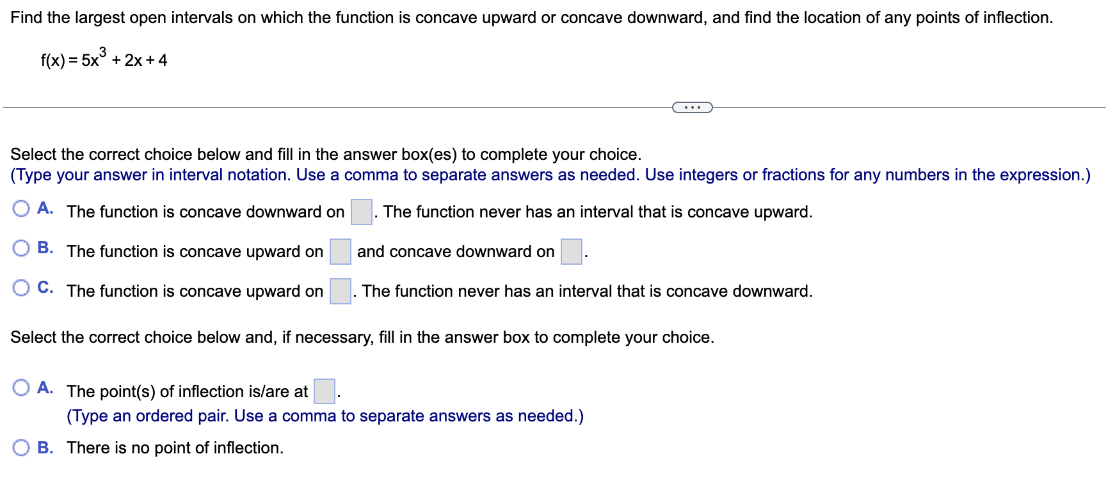
Task: Expand the ellipsis divider button
Action: click(692, 107)
